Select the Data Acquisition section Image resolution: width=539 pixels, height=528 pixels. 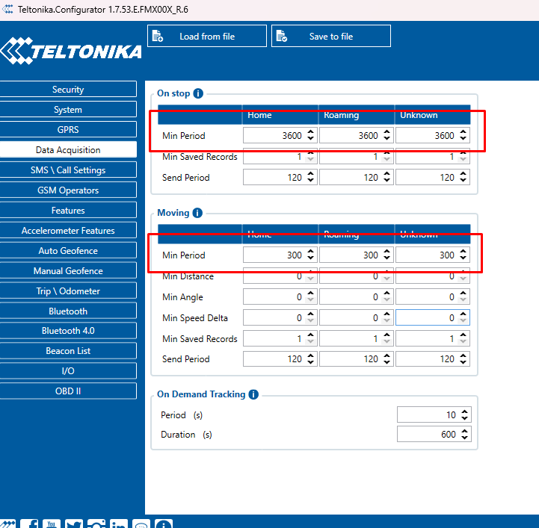click(68, 149)
